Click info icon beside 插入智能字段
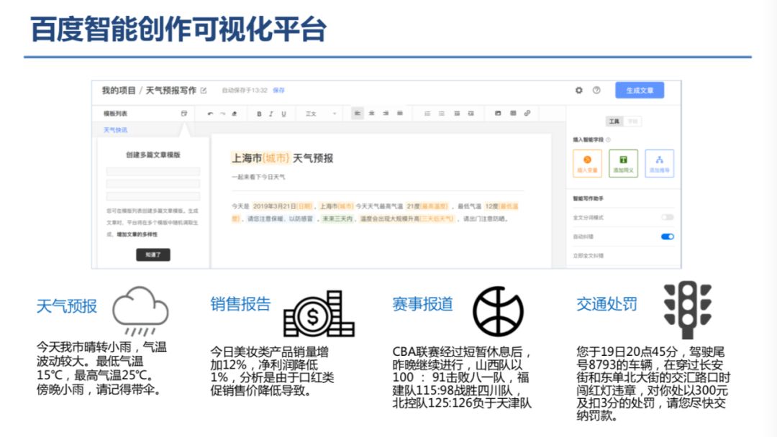The image size is (777, 437). [x=608, y=140]
